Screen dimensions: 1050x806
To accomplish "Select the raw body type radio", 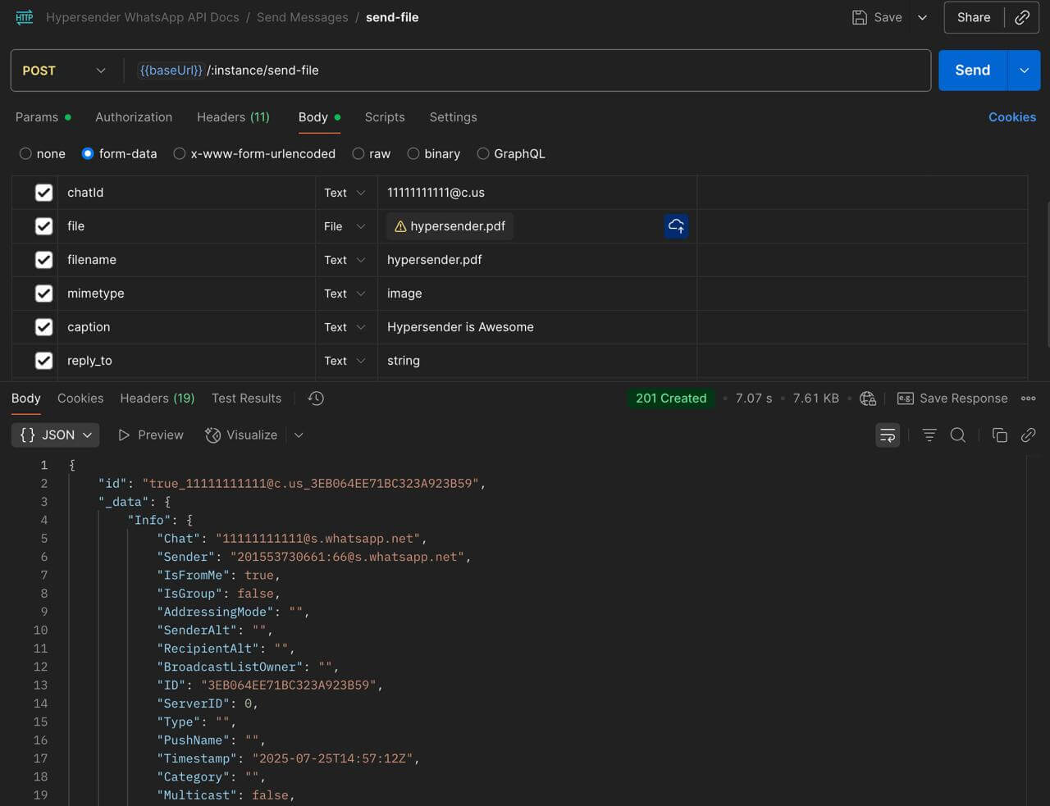I will [358, 153].
